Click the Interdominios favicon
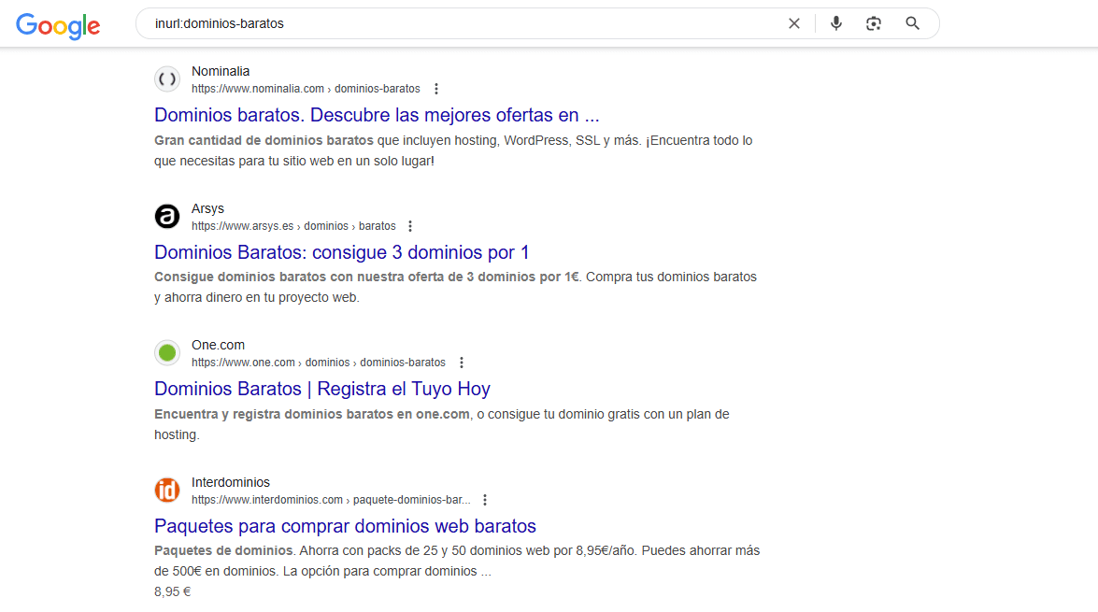The width and height of the screenshot is (1098, 612). (x=167, y=491)
